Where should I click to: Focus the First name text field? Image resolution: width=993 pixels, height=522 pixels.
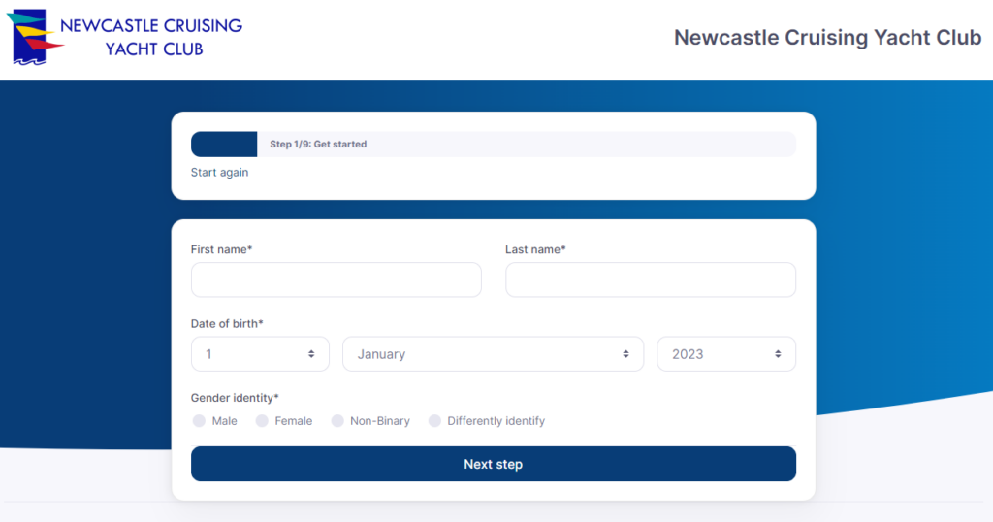point(336,279)
